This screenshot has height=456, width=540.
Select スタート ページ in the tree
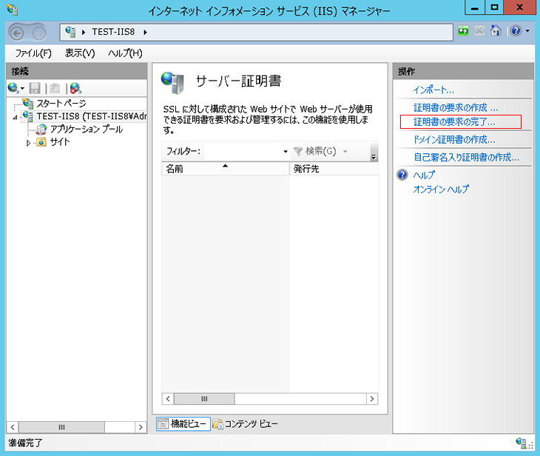coord(61,103)
